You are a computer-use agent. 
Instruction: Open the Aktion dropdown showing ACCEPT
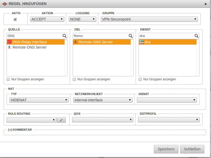pos(47,19)
